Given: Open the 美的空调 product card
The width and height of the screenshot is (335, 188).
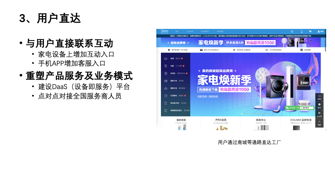Looking at the screenshot, I should pos(181,124).
